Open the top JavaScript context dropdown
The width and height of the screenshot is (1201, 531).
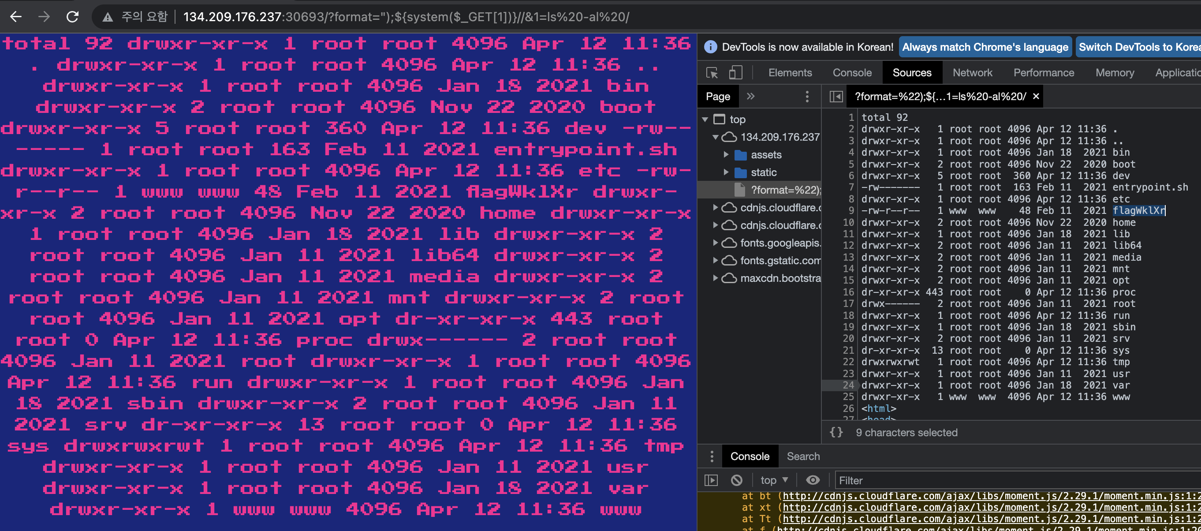click(774, 480)
